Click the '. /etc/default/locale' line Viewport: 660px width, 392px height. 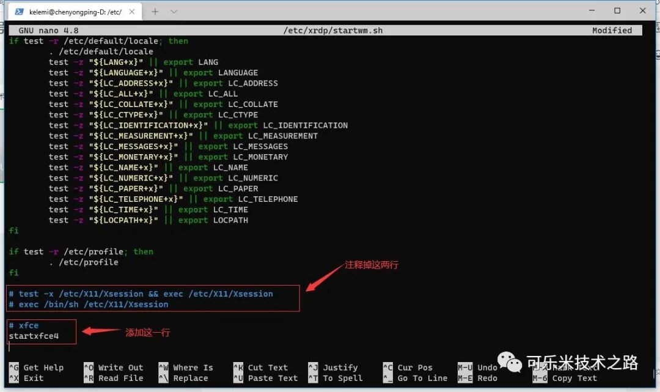coord(101,51)
